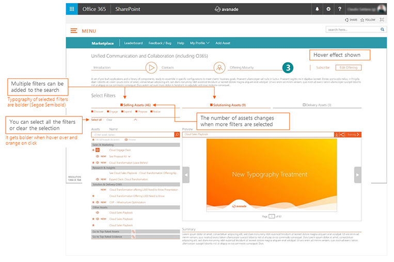
Task: Go to next preview slide arrow
Action: pyautogui.click(x=357, y=175)
